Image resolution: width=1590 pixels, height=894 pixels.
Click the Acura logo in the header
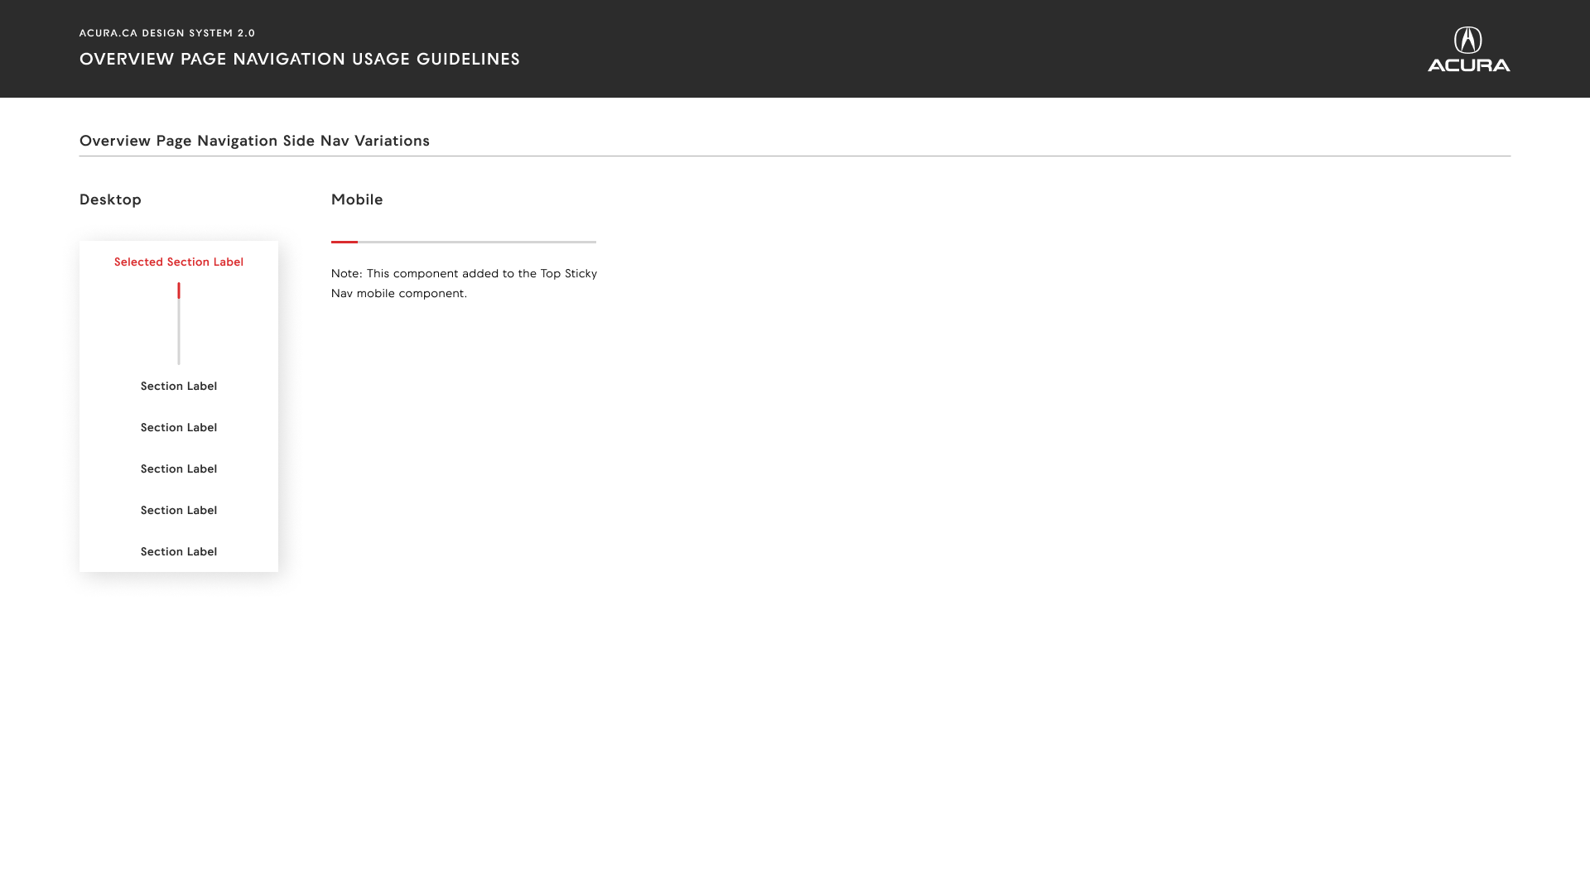tap(1468, 49)
